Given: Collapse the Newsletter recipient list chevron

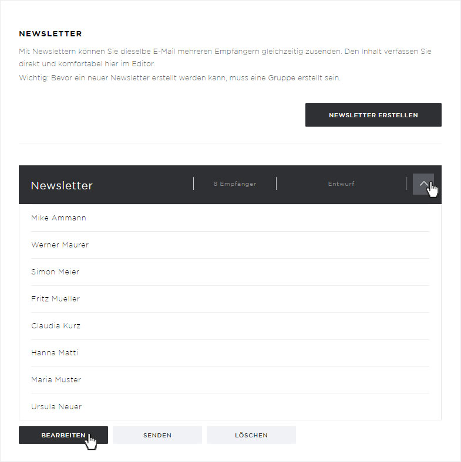Looking at the screenshot, I should coord(423,184).
